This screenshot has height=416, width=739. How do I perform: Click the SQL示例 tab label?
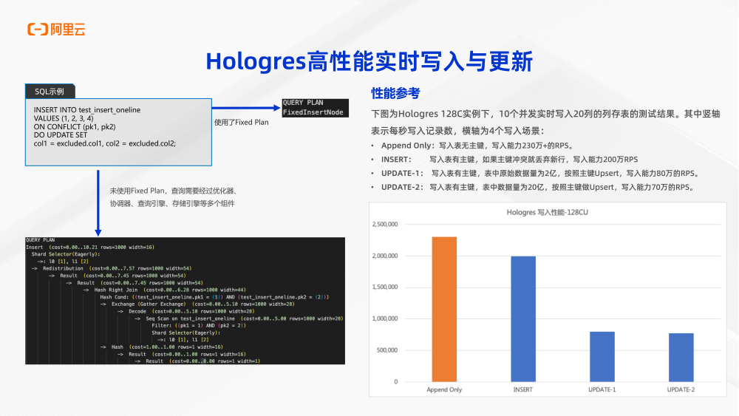click(50, 92)
